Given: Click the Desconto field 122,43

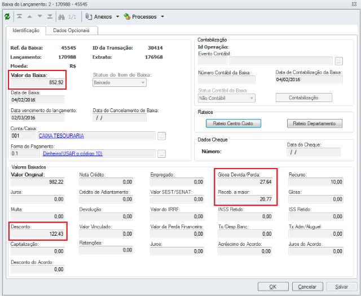Looking at the screenshot, I should [38, 234].
